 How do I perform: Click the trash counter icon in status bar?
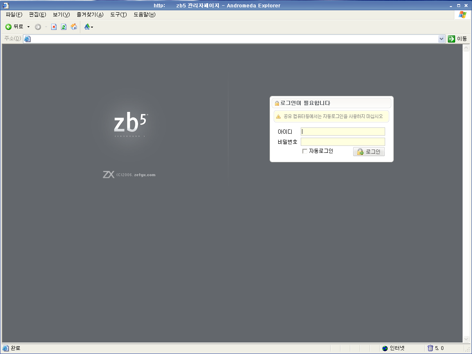430,348
